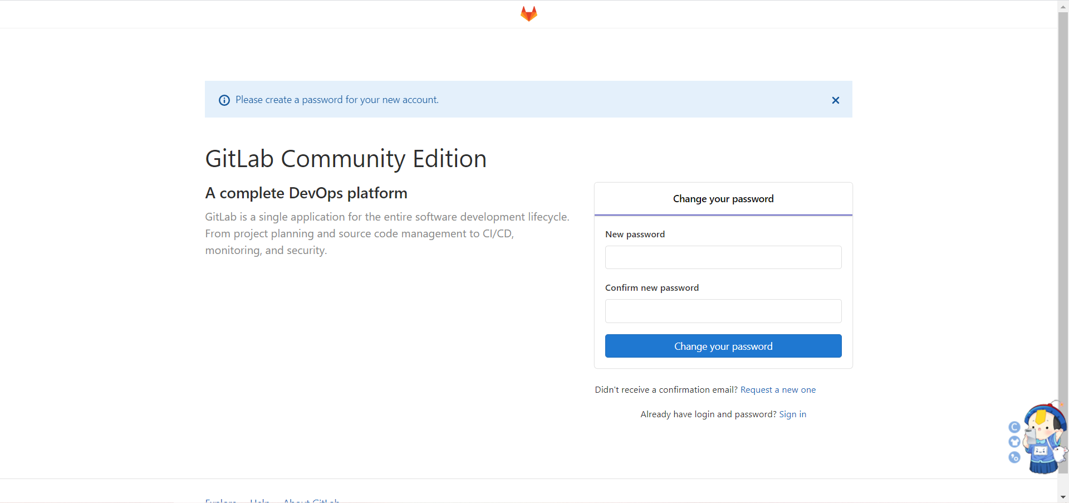
Task: Click the mascot's shirt costume icon
Action: point(1014,442)
